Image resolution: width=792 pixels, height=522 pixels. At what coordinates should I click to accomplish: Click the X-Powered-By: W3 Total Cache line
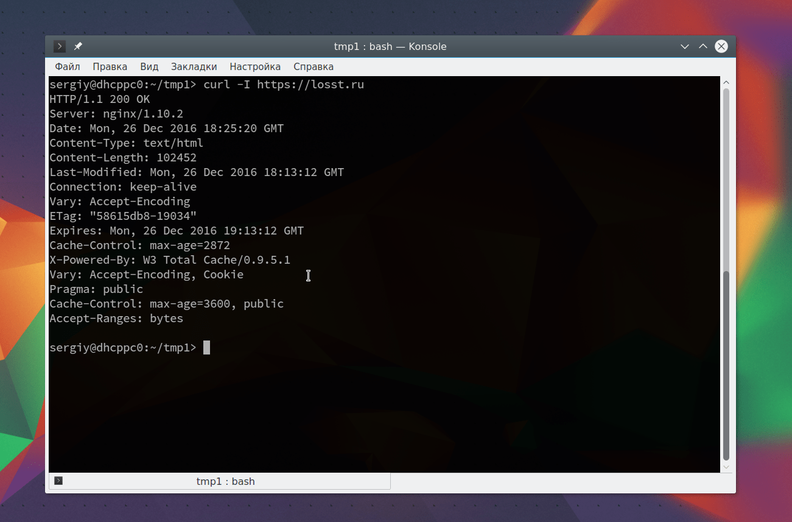(170, 260)
